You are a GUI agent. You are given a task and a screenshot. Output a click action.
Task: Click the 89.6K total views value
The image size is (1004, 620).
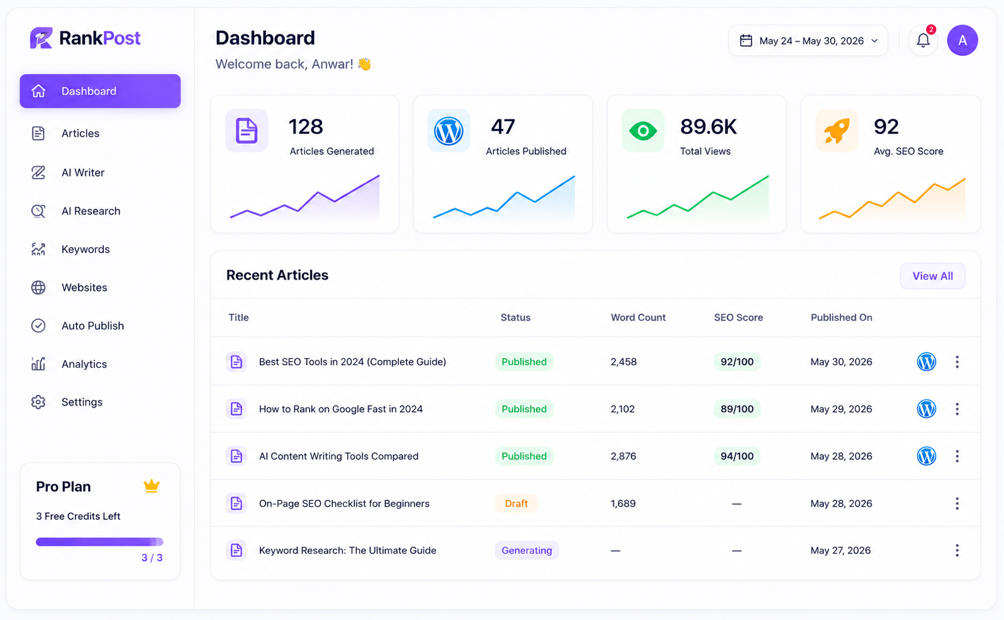point(708,127)
